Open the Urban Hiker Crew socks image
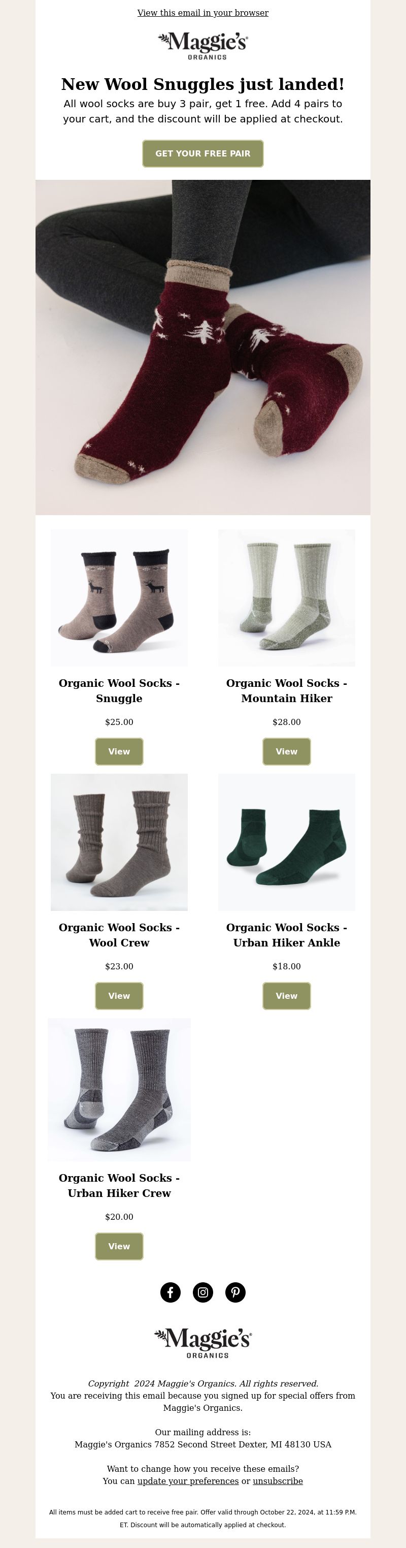The image size is (406, 1548). pyautogui.click(x=119, y=1089)
